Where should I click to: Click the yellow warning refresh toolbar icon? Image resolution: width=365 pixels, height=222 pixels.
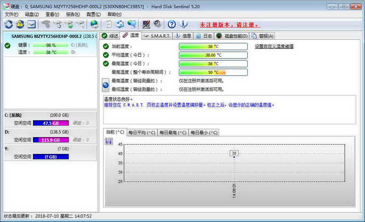[x=20, y=24]
